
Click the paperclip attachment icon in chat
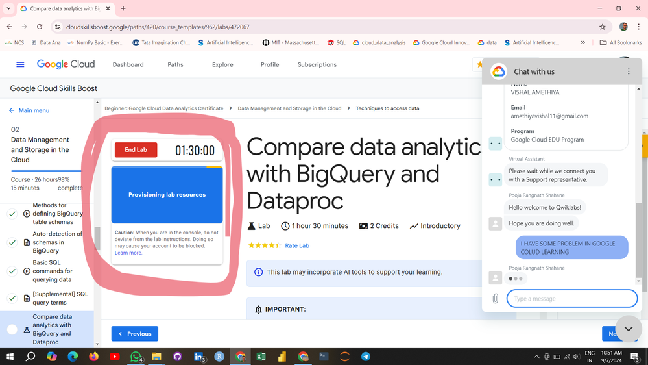click(495, 298)
